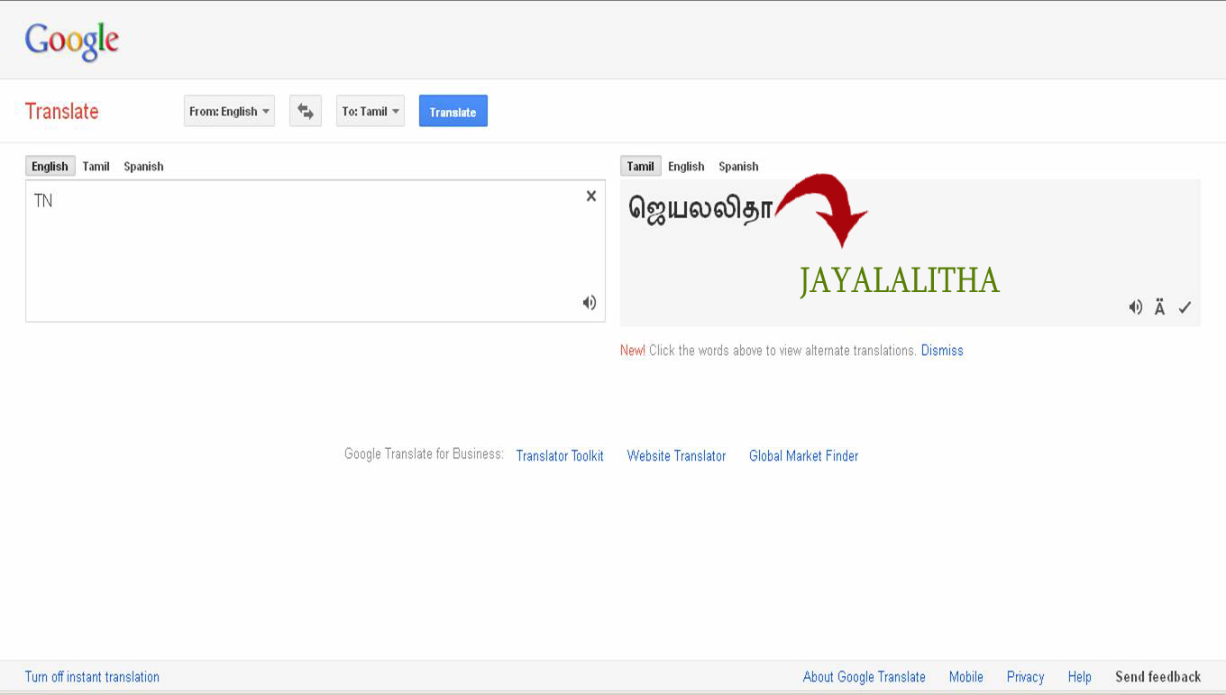Open the From: English dropdown
This screenshot has width=1226, height=695.
point(229,112)
